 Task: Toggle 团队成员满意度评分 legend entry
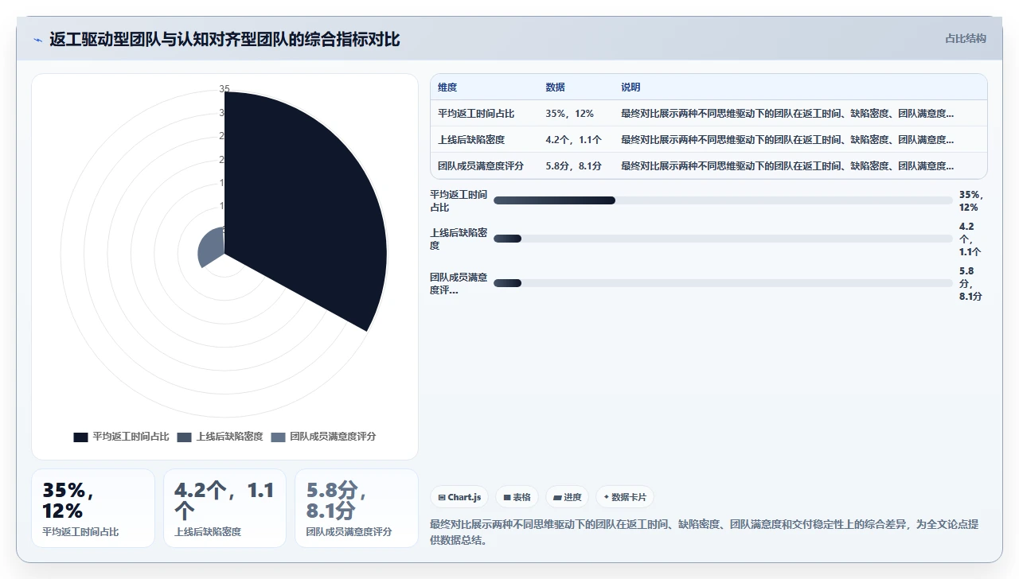click(x=323, y=437)
